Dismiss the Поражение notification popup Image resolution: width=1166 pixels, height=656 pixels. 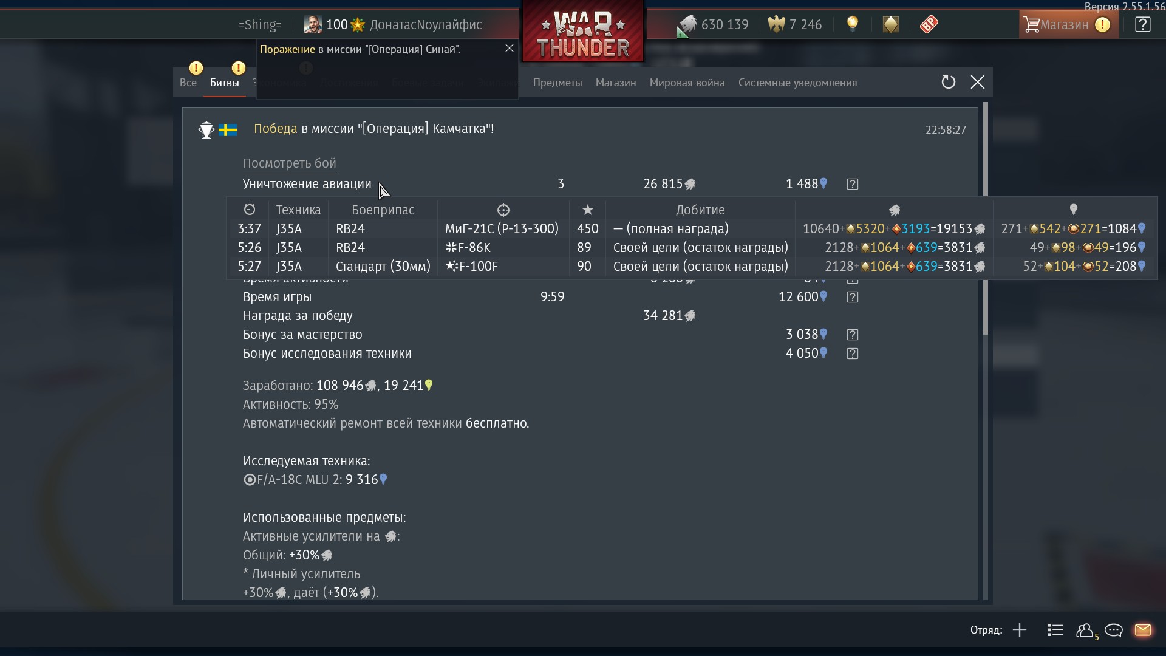point(510,49)
